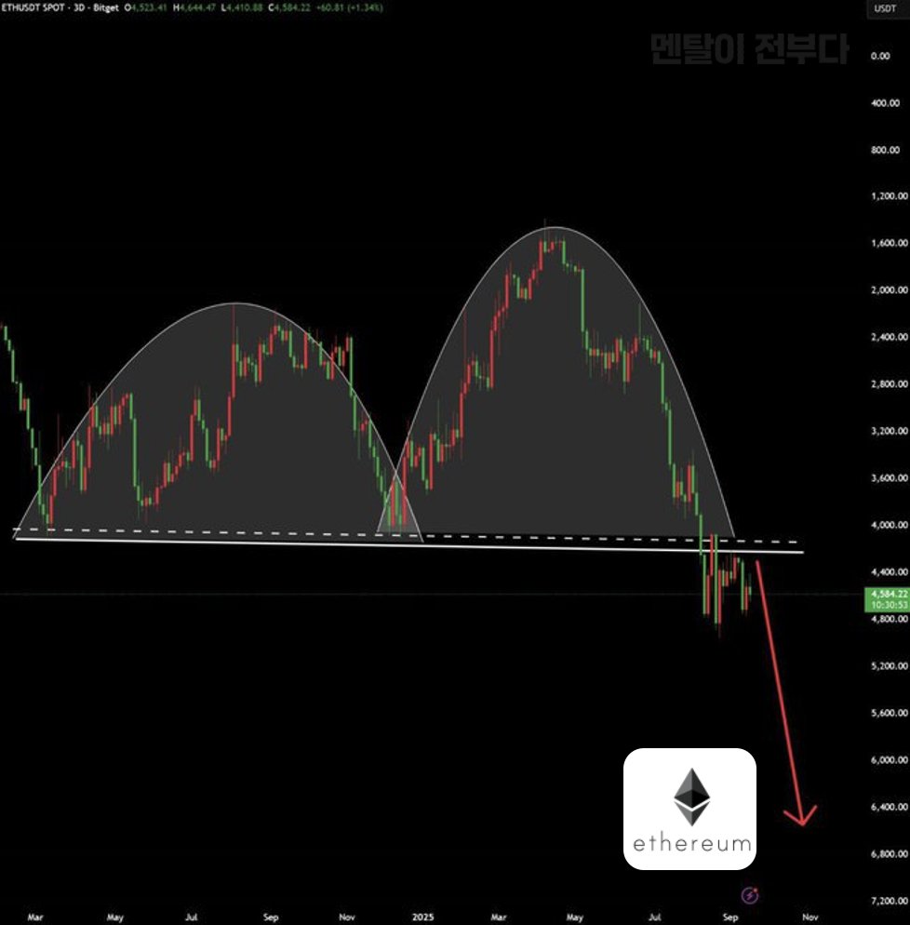The height and width of the screenshot is (925, 910).
Task: Click the 5,600.00 price axis label
Action: coord(890,713)
